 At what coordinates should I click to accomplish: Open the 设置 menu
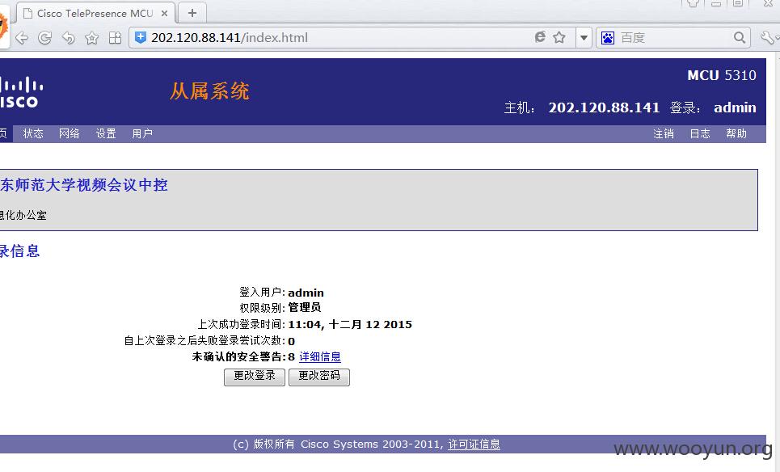pos(105,134)
